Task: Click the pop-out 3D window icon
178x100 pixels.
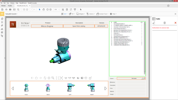Action: click(x=90, y=78)
